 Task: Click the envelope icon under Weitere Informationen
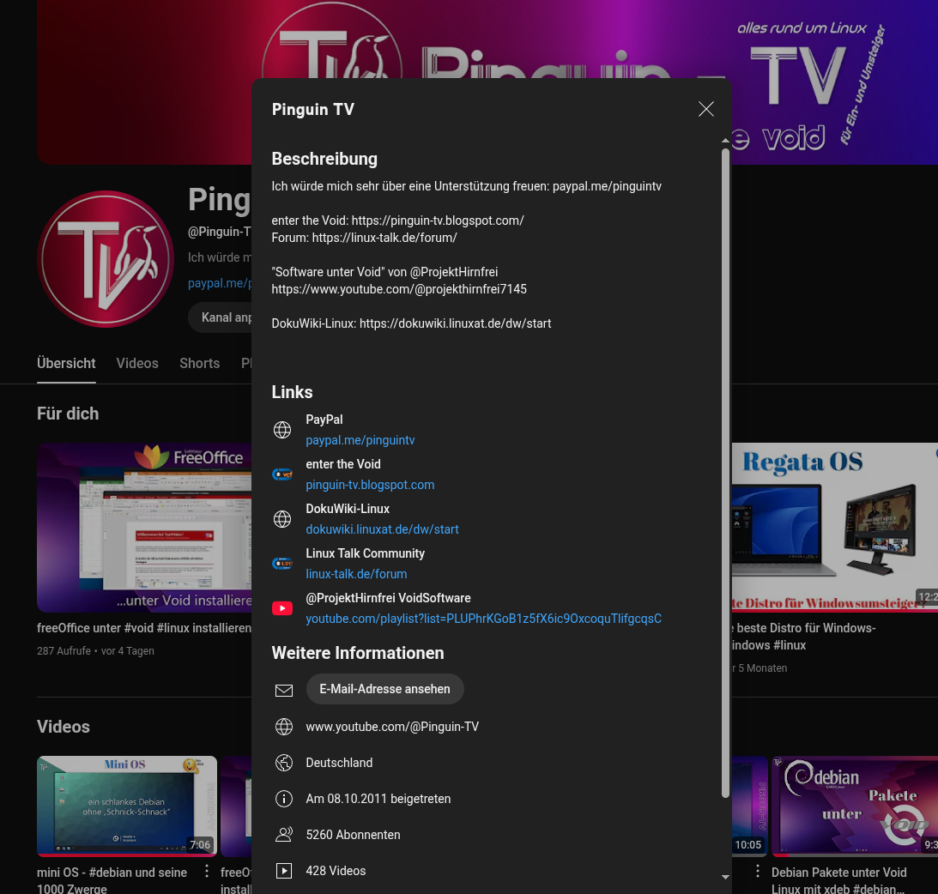[x=283, y=690]
